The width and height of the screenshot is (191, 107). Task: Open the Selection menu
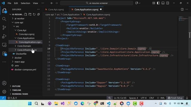(25, 3)
